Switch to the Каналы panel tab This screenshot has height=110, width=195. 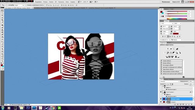pyautogui.click(x=166, y=79)
